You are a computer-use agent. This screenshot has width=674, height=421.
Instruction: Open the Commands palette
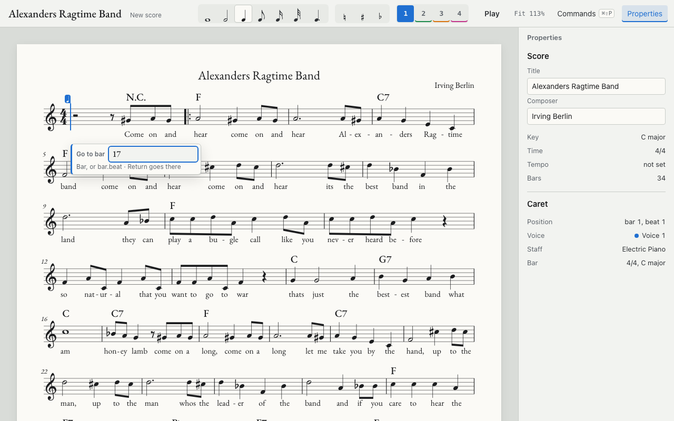click(x=586, y=14)
